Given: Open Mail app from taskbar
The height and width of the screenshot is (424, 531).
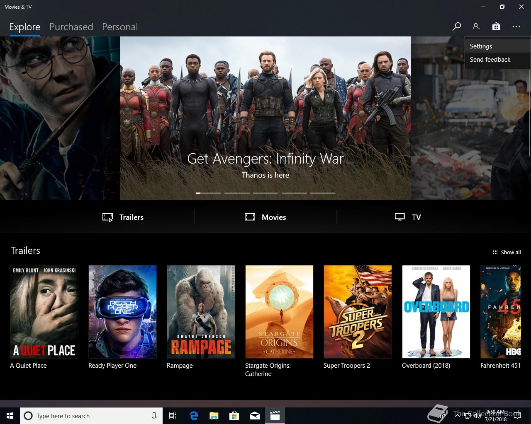Looking at the screenshot, I should tap(255, 416).
